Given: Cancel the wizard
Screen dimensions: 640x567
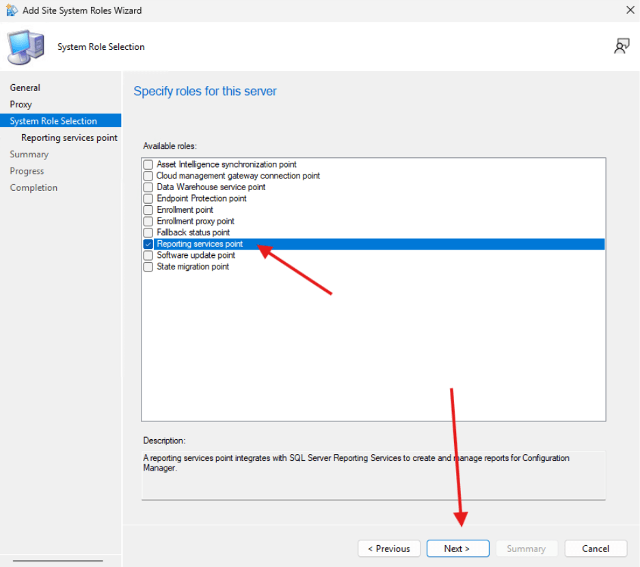Looking at the screenshot, I should (x=596, y=549).
